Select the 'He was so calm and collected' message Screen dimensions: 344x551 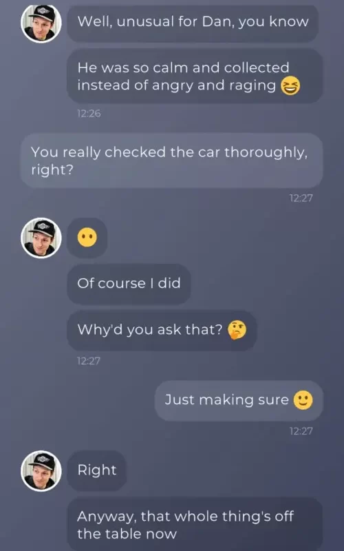click(x=195, y=76)
